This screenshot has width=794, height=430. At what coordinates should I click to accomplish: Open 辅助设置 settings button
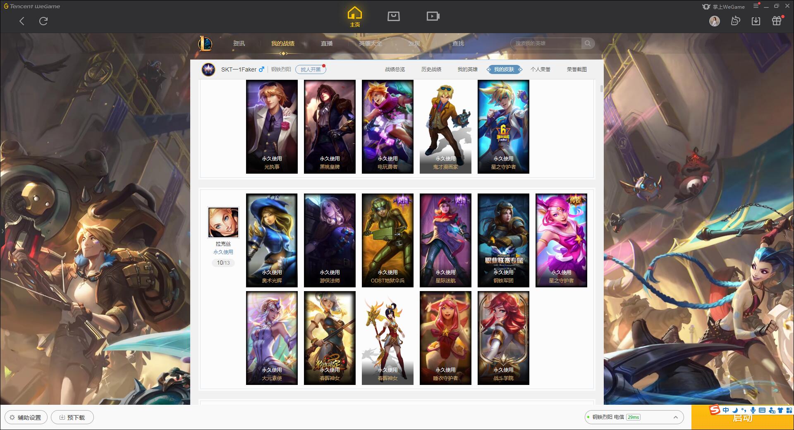[26, 417]
